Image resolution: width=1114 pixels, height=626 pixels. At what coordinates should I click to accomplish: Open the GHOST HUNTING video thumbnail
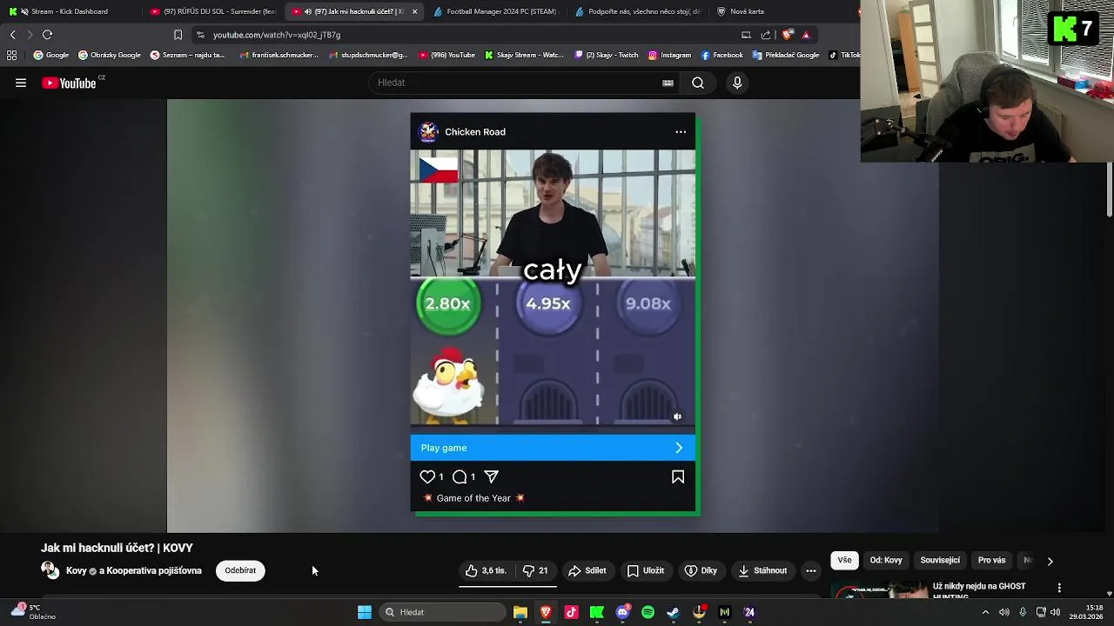point(880,589)
